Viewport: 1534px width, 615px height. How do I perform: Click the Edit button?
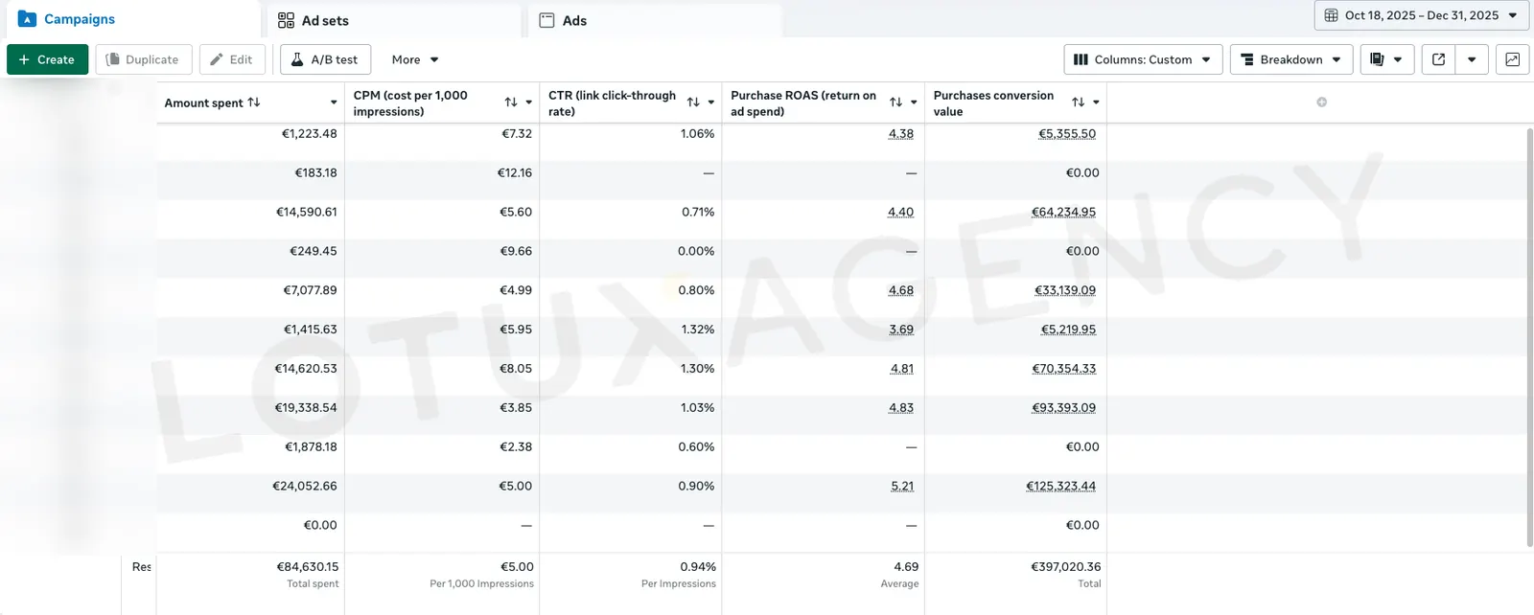(x=232, y=59)
